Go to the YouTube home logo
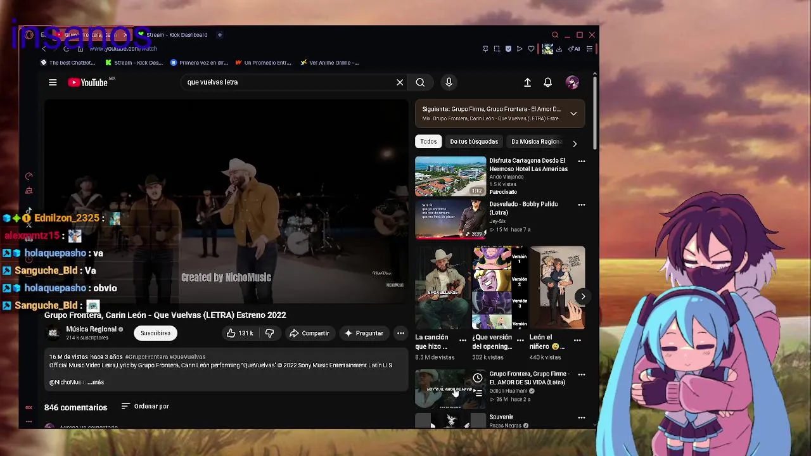This screenshot has height=456, width=811. pyautogui.click(x=88, y=82)
